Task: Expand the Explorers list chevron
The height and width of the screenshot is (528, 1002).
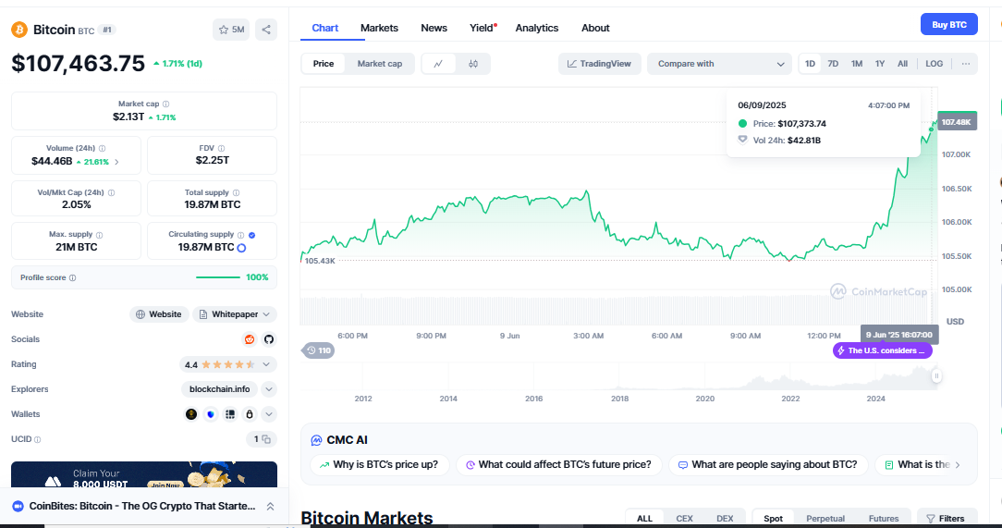Action: 269,389
